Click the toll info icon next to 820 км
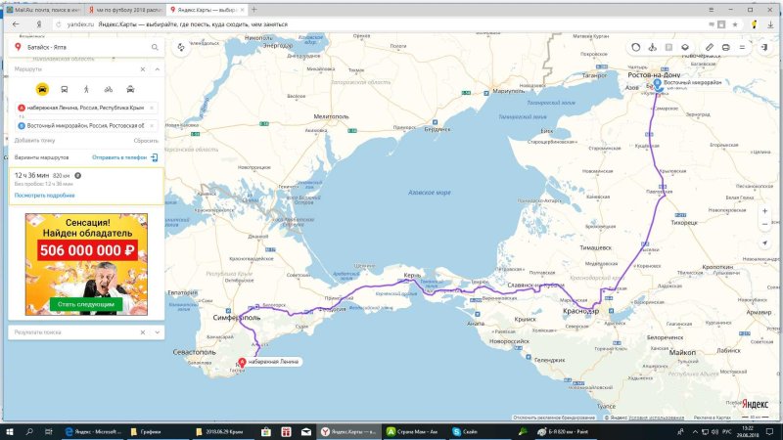Image resolution: width=783 pixels, height=440 pixels. [x=78, y=176]
